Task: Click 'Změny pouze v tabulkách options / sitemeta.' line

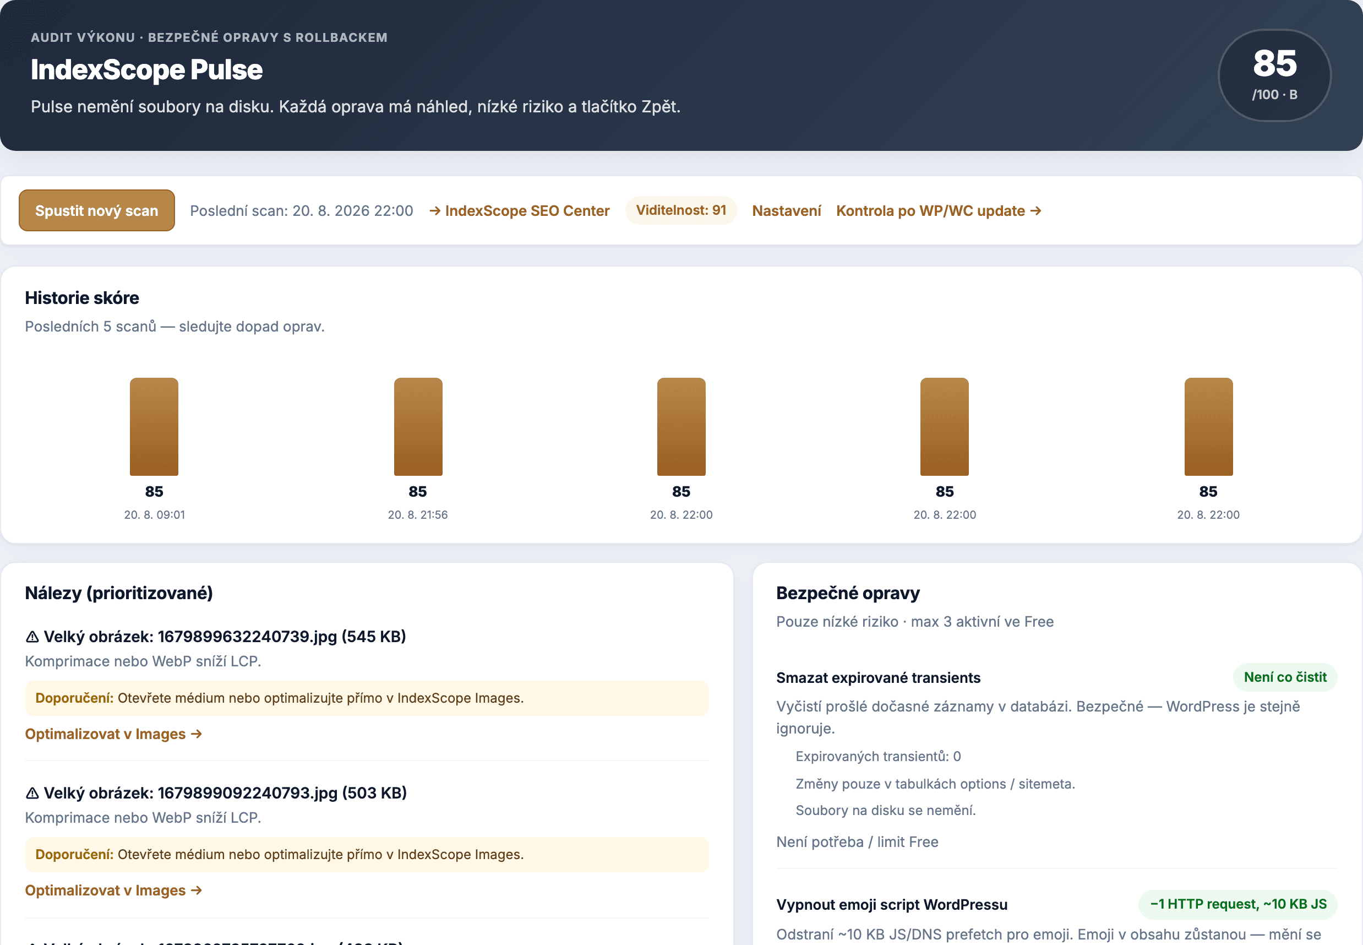Action: coord(935,784)
